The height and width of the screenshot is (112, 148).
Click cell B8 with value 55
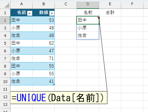pos(44,66)
